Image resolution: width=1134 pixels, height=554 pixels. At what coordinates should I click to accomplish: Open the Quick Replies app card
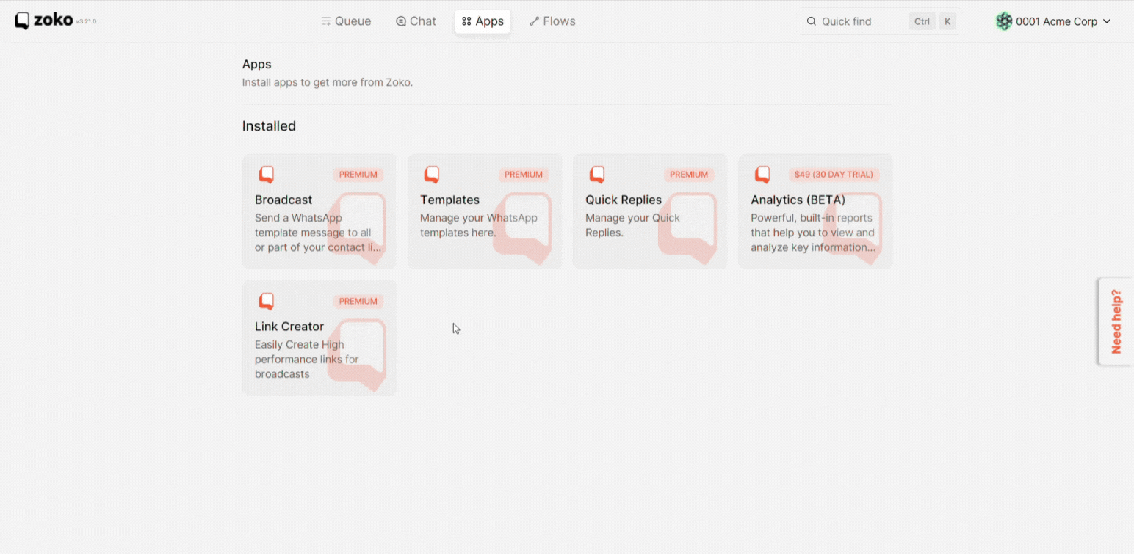coord(650,211)
